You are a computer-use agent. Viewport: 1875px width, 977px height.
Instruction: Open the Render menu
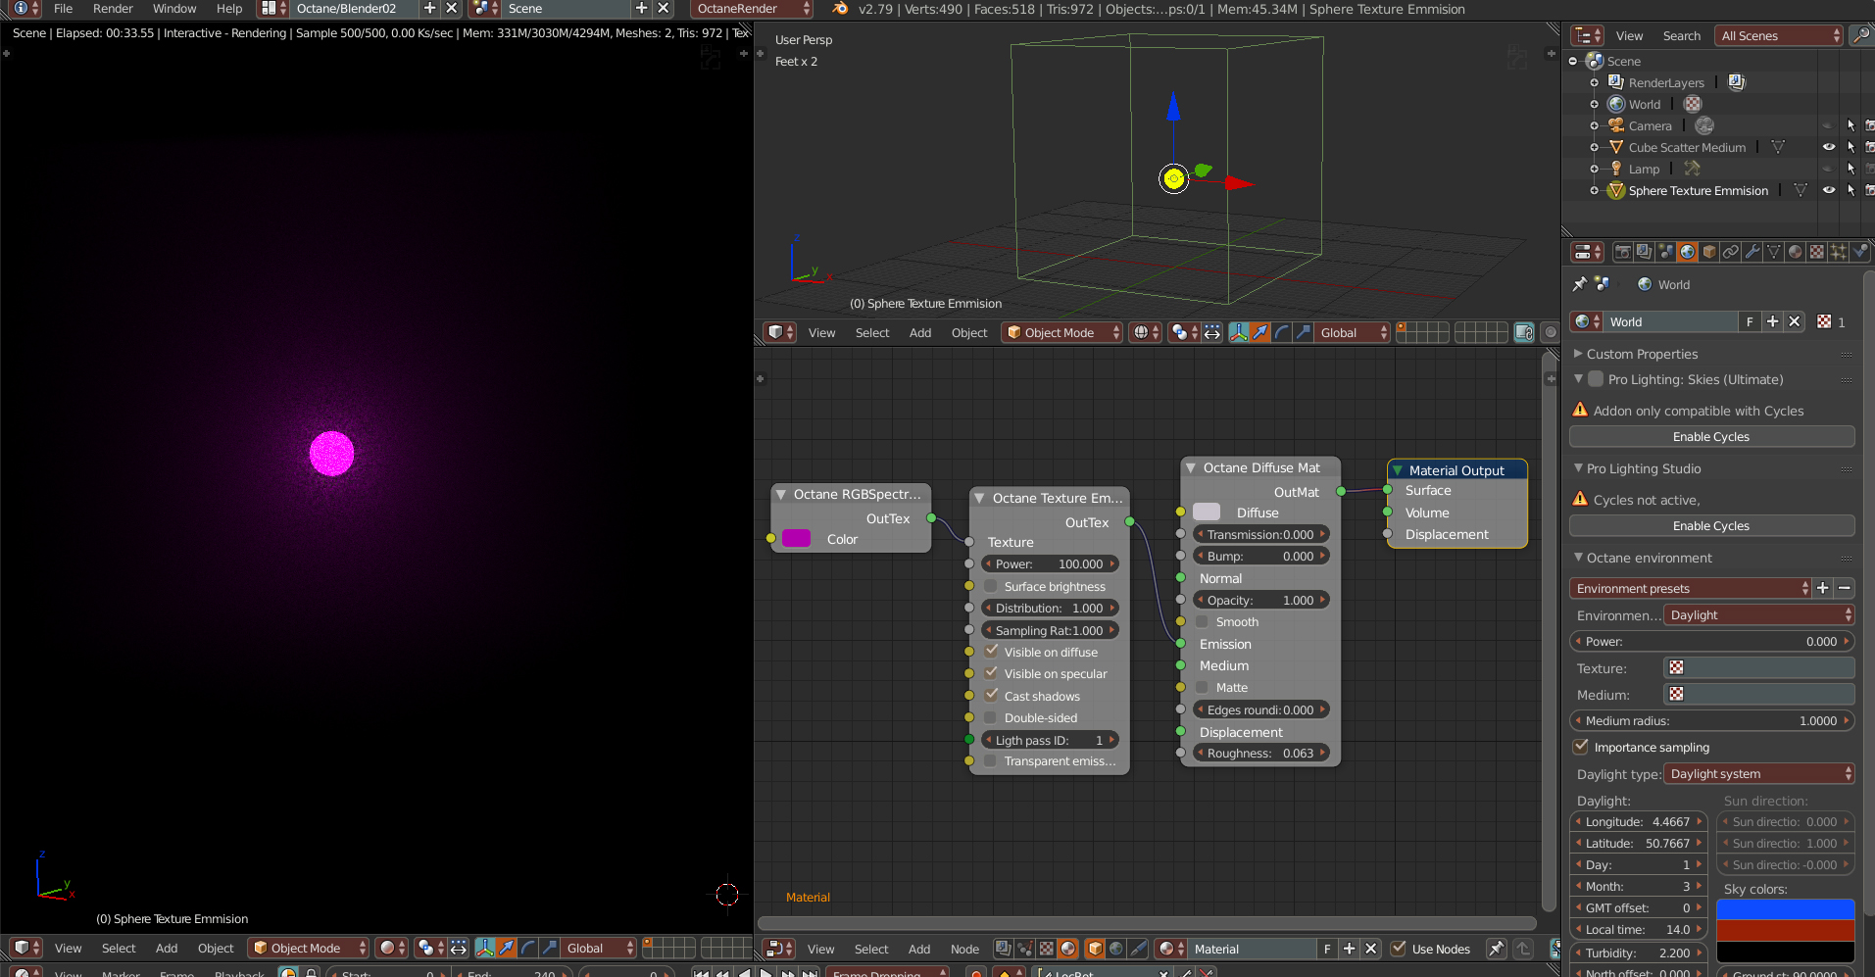click(113, 9)
